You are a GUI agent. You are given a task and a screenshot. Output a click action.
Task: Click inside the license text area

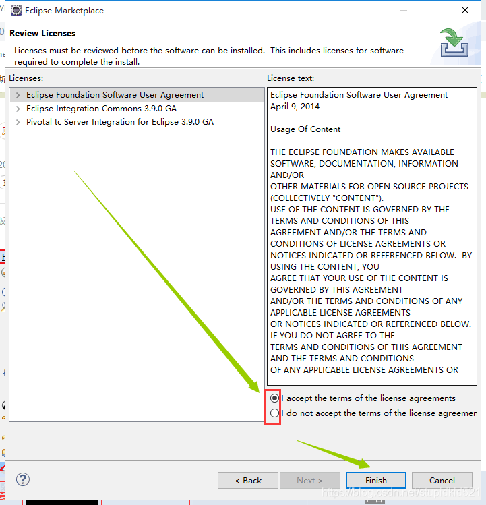pyautogui.click(x=372, y=236)
